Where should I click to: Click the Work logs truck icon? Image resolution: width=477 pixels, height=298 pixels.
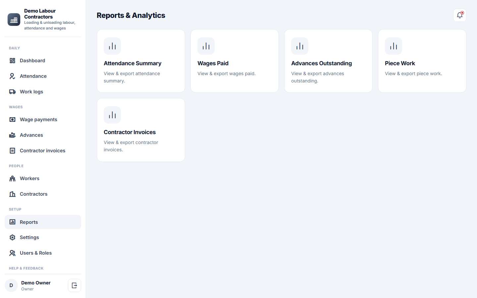[x=12, y=92]
